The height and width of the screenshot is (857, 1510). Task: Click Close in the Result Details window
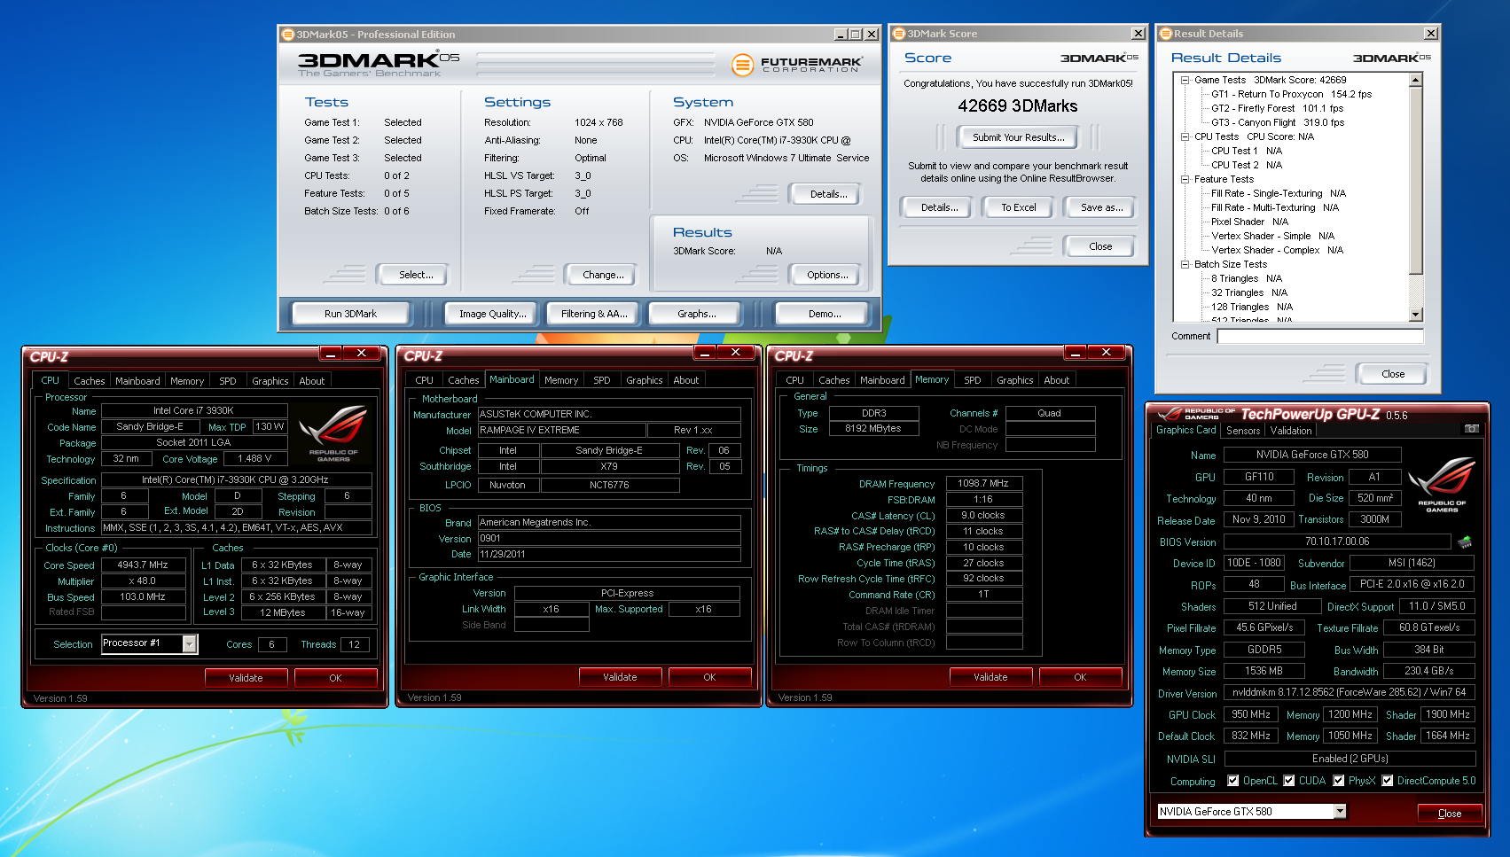point(1392,374)
